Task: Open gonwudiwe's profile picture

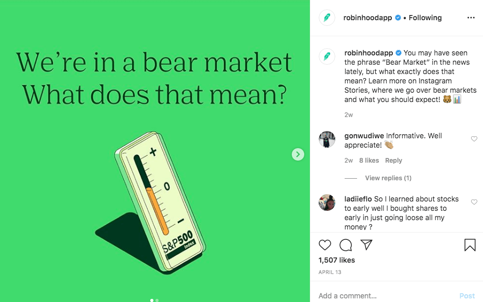Action: [x=327, y=139]
